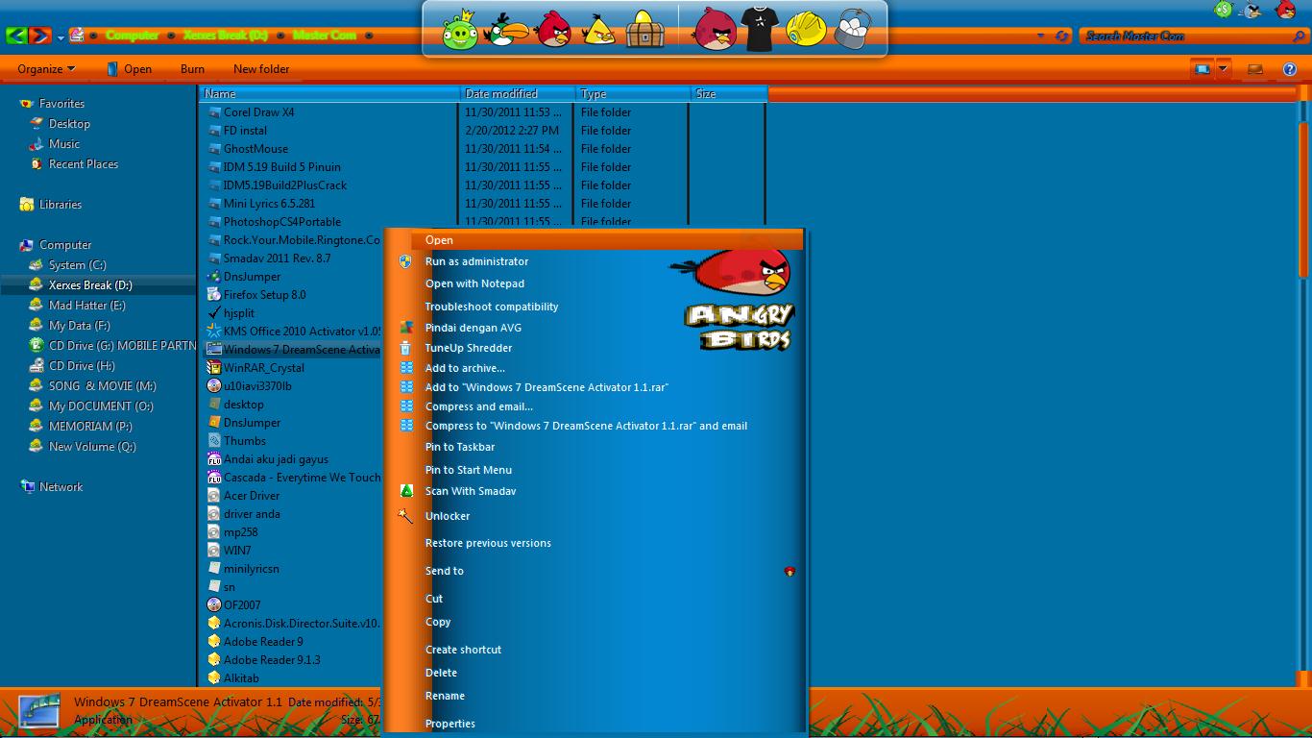Click the yellow hard hat dock icon

[805, 30]
